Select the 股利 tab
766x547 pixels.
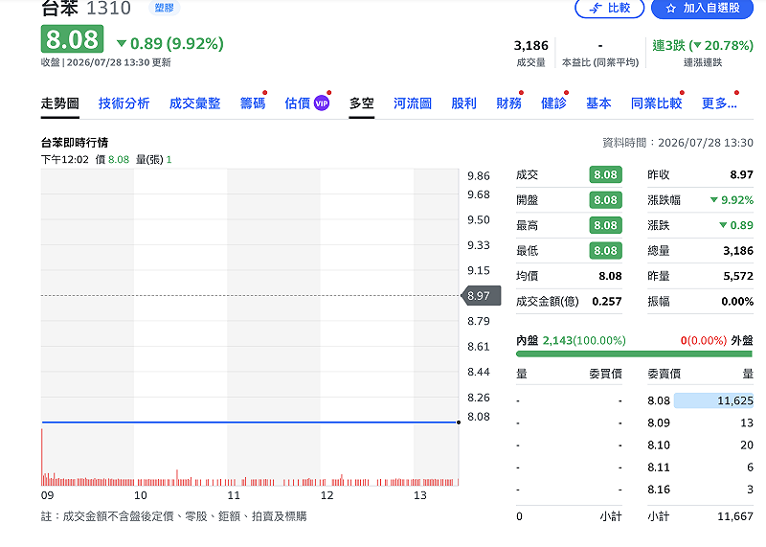coord(463,103)
